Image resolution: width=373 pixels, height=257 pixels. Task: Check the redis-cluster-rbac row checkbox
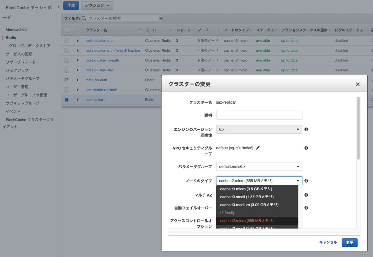coord(67,70)
